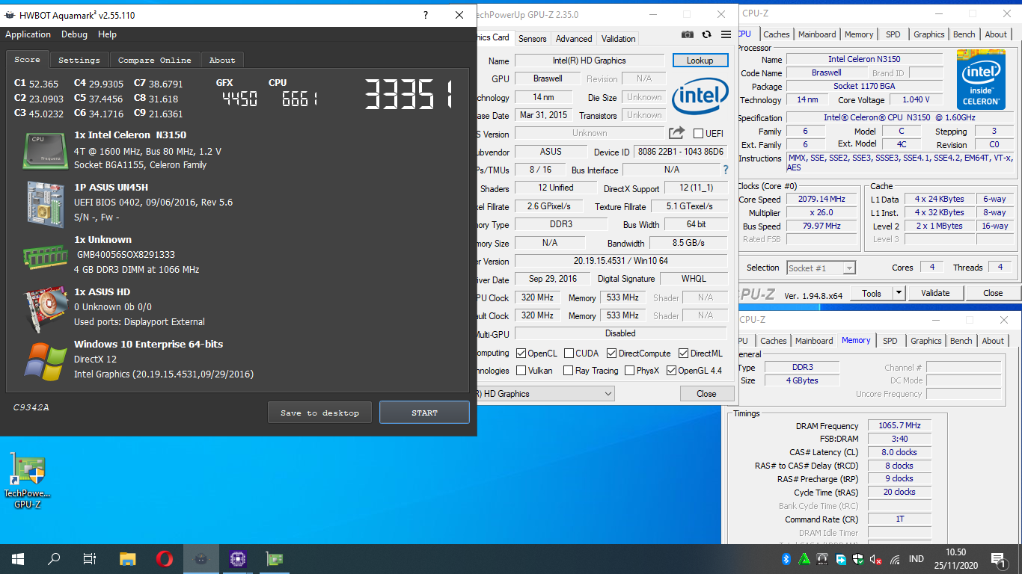Click the purple CPU-Z taskbar icon
Viewport: 1022px width, 574px height.
pyautogui.click(x=238, y=558)
